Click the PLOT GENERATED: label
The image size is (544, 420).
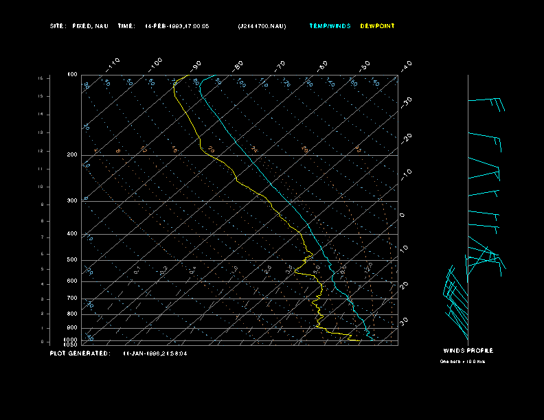[x=80, y=353]
